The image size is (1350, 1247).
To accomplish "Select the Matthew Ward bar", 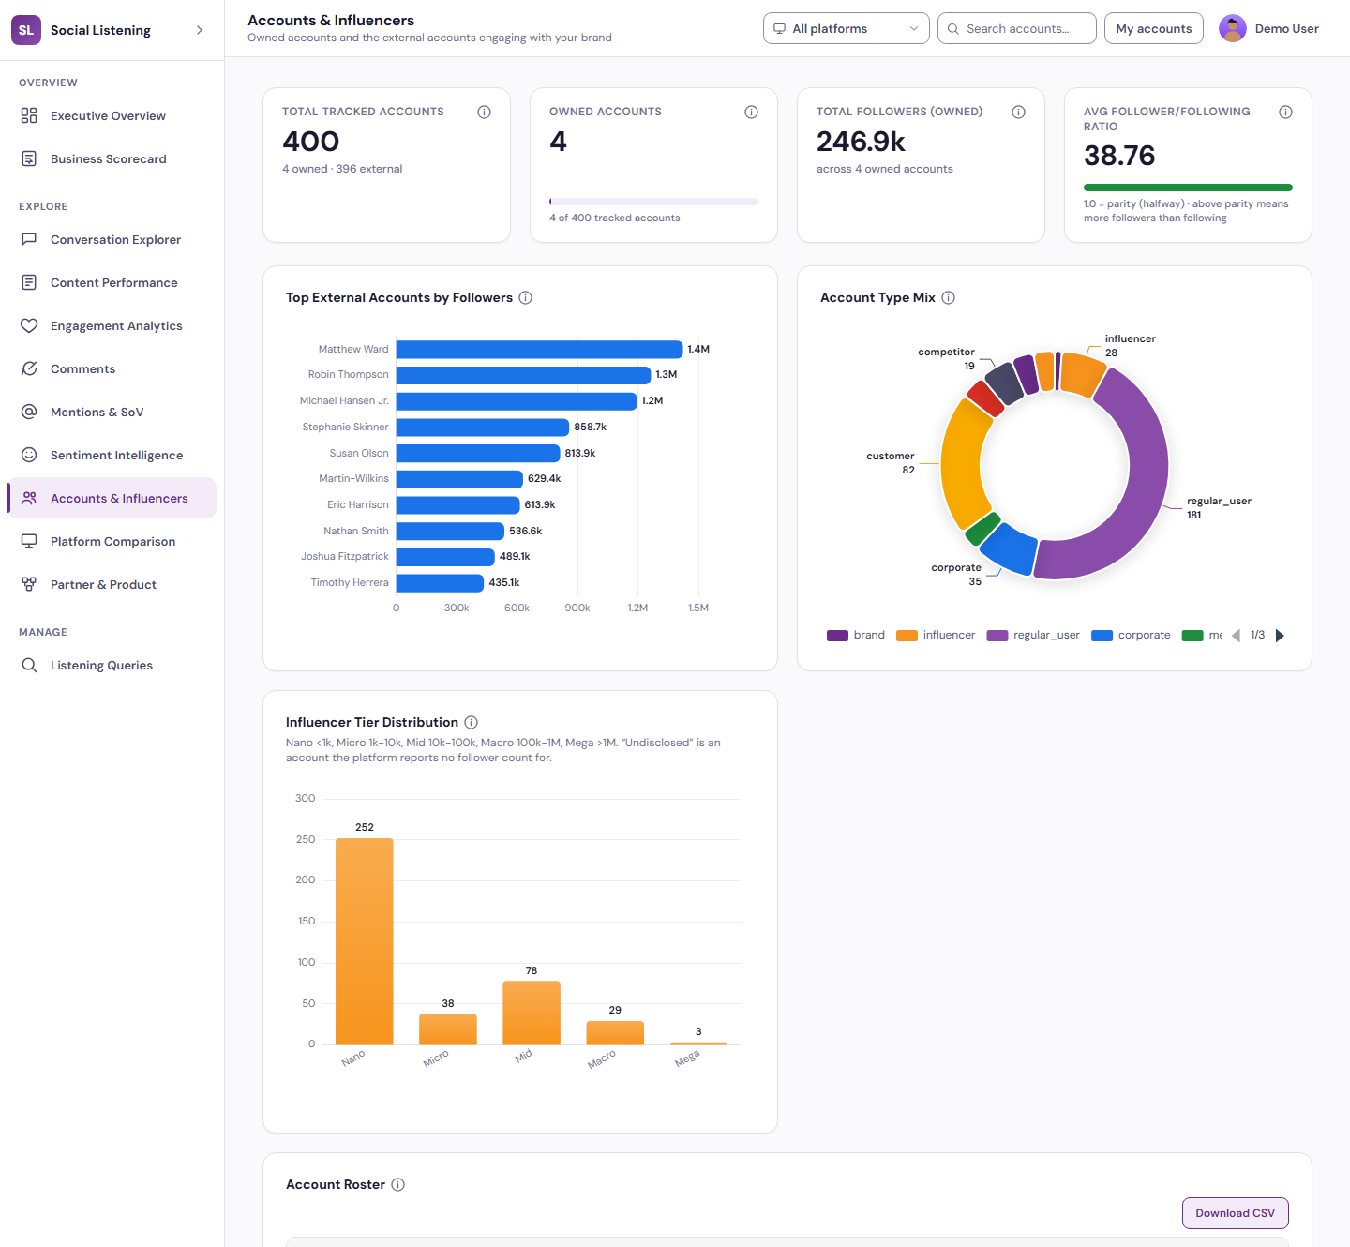I will pos(539,349).
